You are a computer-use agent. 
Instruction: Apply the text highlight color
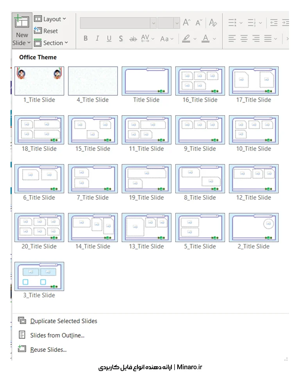pos(186,39)
